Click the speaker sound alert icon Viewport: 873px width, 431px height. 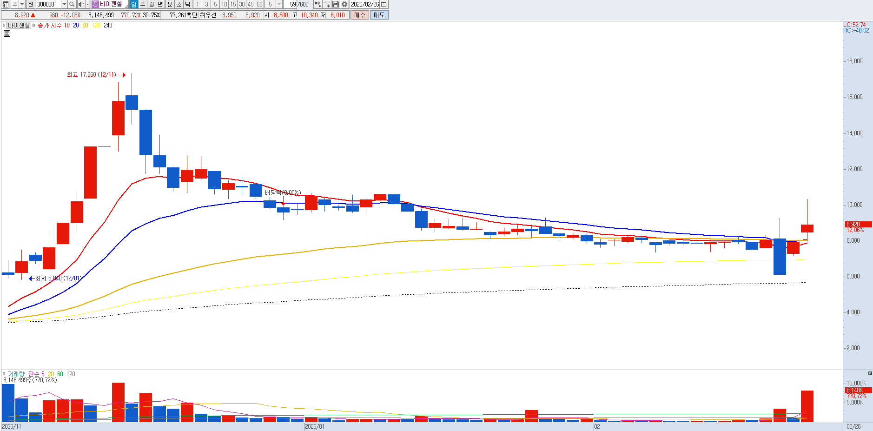[81, 4]
